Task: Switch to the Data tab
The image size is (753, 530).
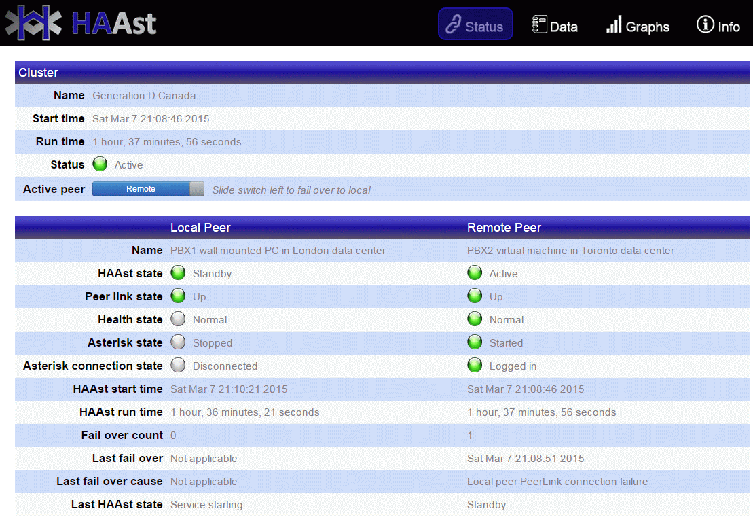Action: coord(555,26)
